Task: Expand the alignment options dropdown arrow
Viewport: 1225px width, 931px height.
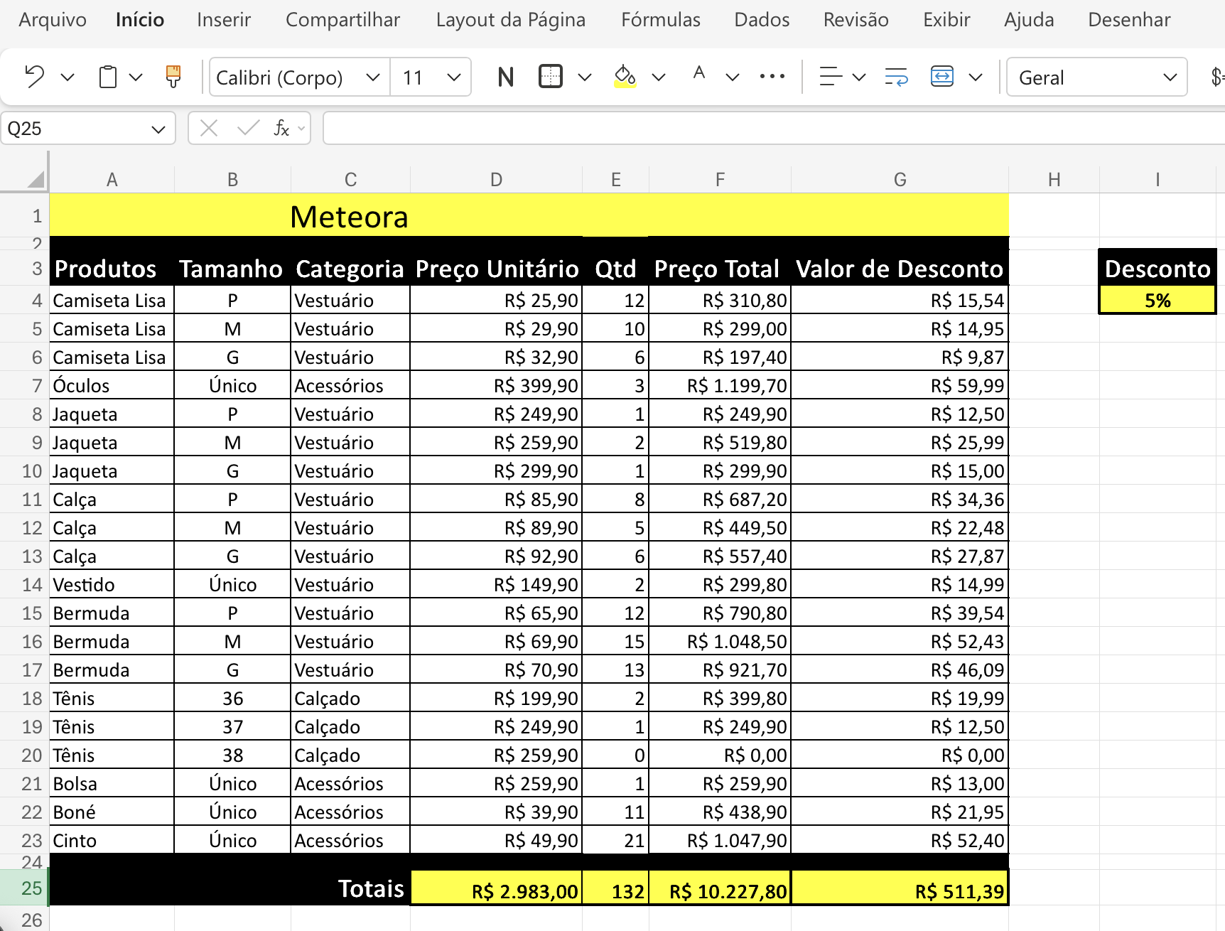Action: (x=859, y=77)
